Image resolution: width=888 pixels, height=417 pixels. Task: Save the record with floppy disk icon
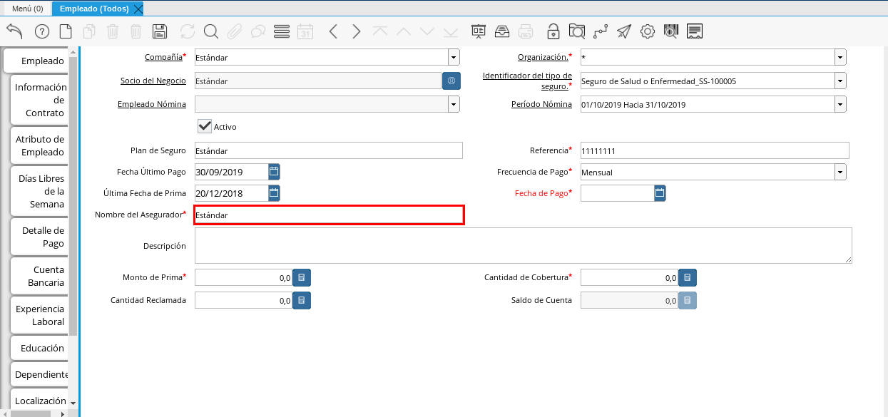[160, 31]
